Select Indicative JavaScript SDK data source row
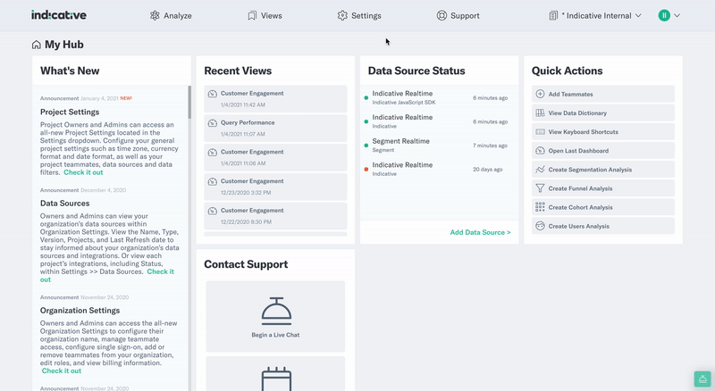This screenshot has width=715, height=391. [439, 97]
